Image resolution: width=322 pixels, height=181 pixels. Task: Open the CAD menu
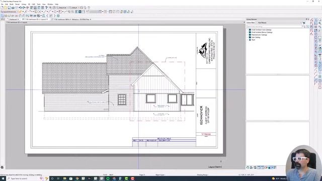point(34,4)
